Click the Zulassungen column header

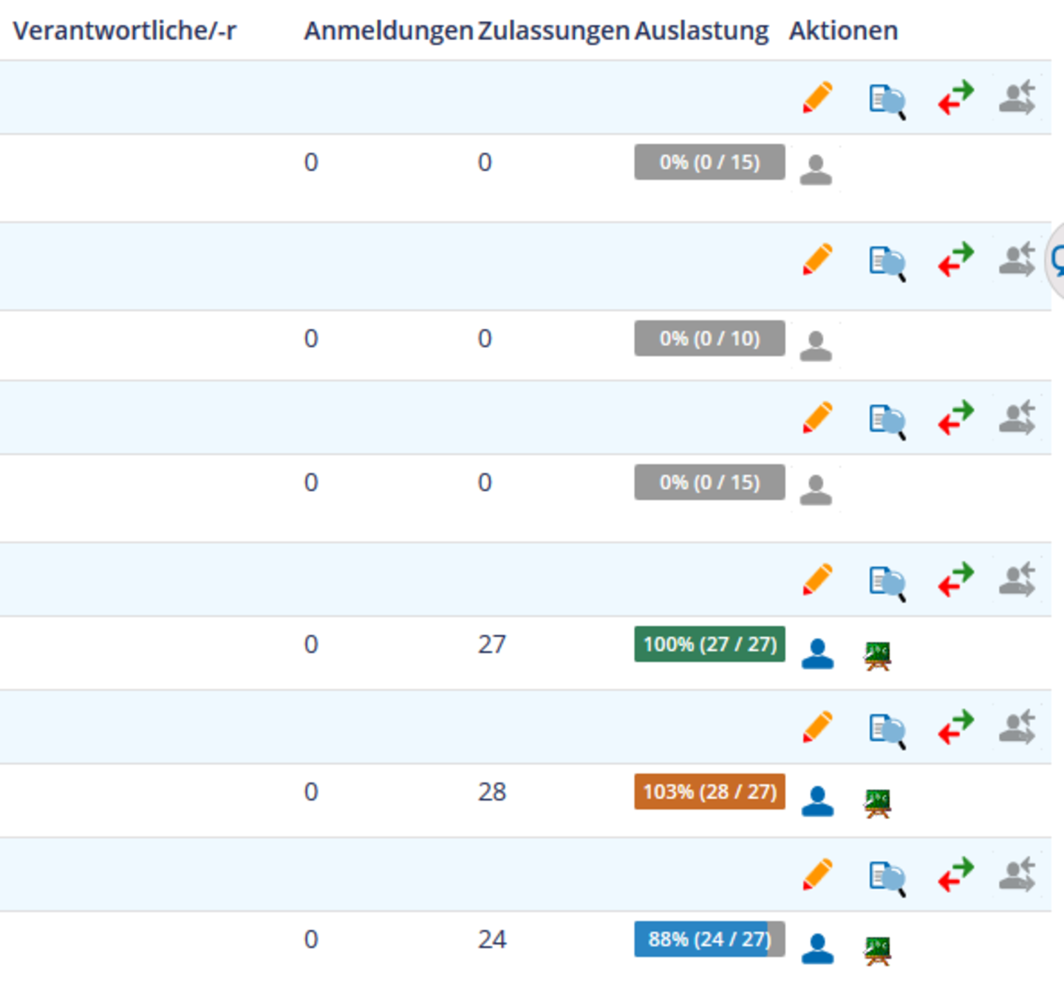[x=553, y=30]
